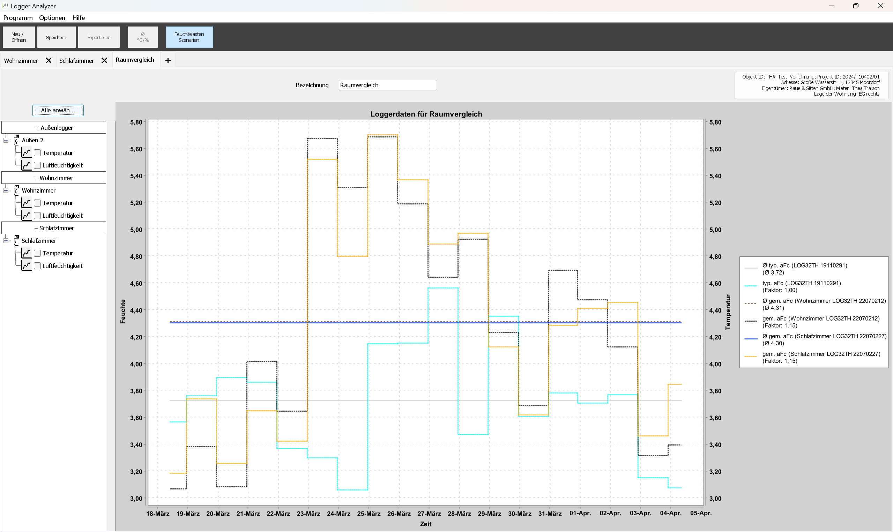
Task: Collapse the Wohnzimmer tree node
Action: [6, 190]
